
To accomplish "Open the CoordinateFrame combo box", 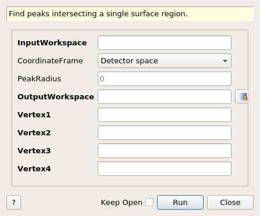I will pyautogui.click(x=165, y=61).
